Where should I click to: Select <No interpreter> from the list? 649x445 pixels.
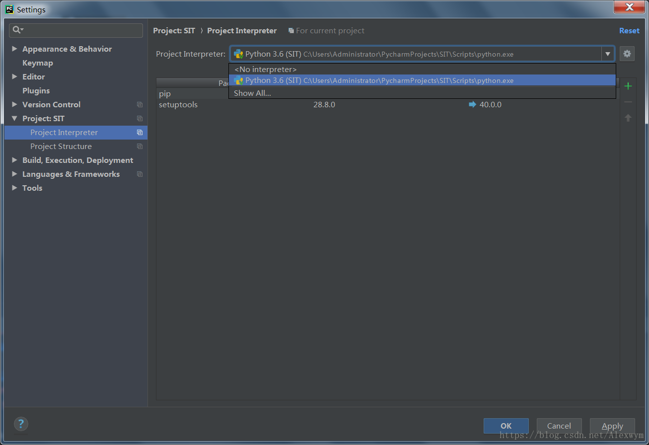(x=422, y=70)
